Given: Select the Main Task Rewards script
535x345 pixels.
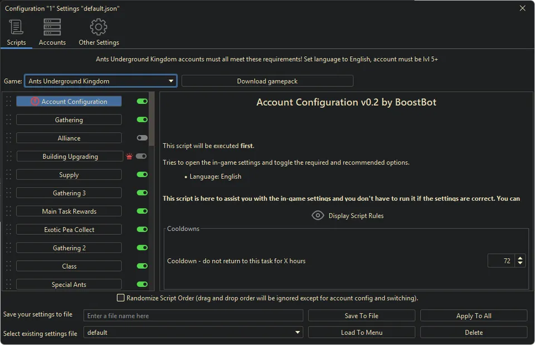Looking at the screenshot, I should [69, 211].
